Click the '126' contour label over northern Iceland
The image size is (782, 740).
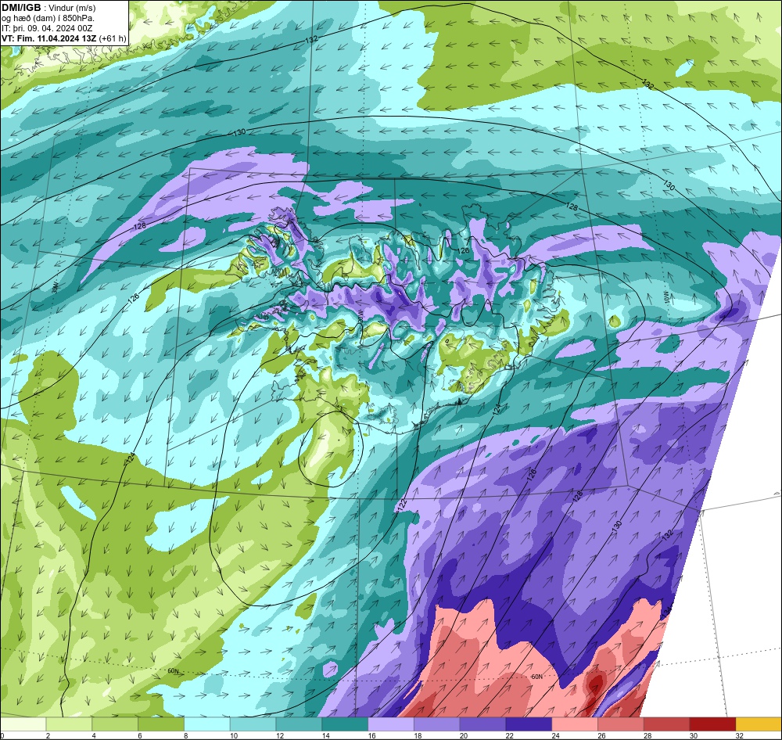[464, 250]
